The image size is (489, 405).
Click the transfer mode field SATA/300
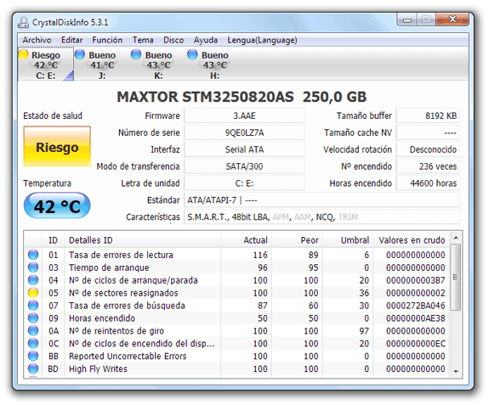245,166
